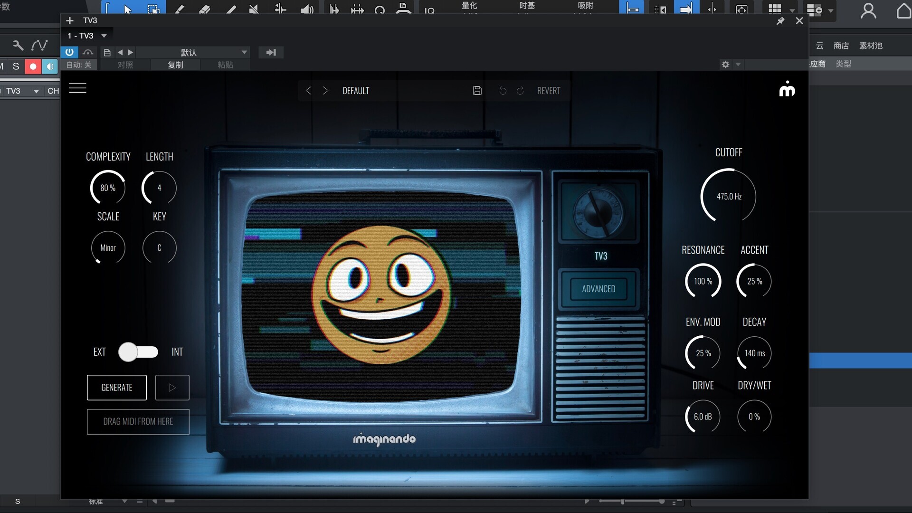Click the DRIVE knob at 6.0 dB

pyautogui.click(x=703, y=417)
